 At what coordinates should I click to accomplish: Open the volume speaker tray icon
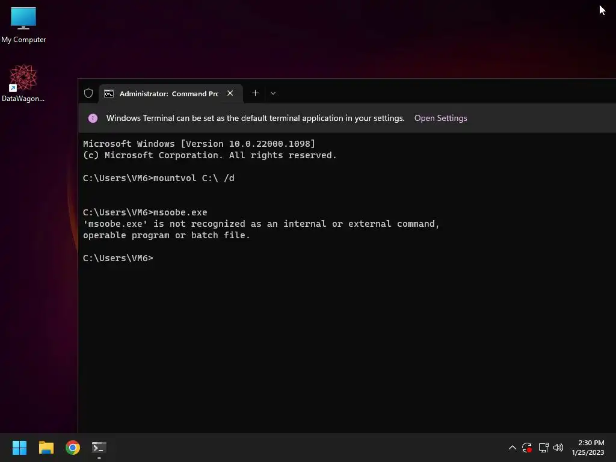click(x=558, y=448)
